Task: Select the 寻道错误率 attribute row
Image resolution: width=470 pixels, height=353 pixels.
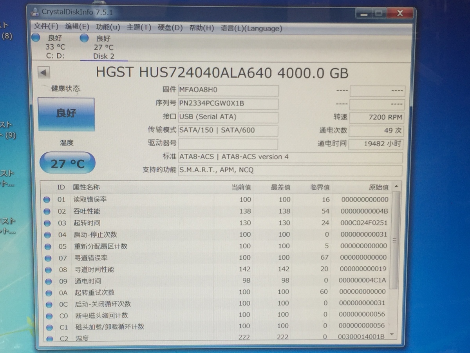Action: (x=217, y=258)
